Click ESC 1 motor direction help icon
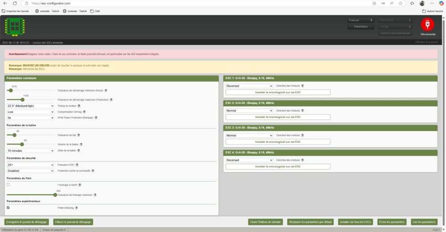Image resolution: width=446 pixels, height=232 pixels. click(302, 86)
